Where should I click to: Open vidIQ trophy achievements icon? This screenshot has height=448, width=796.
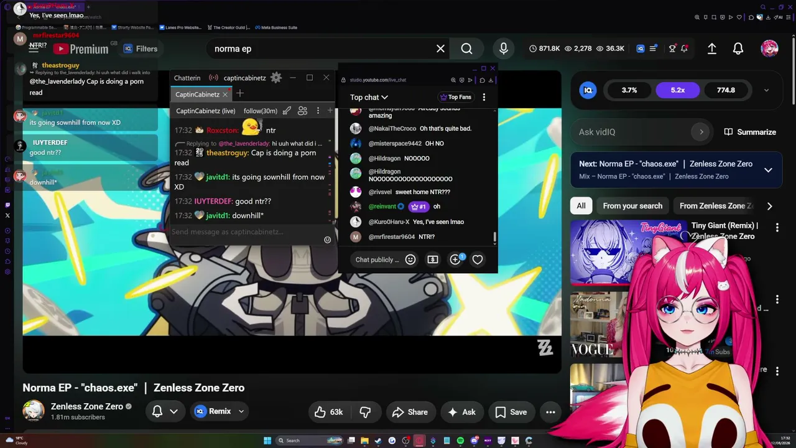pos(672,49)
